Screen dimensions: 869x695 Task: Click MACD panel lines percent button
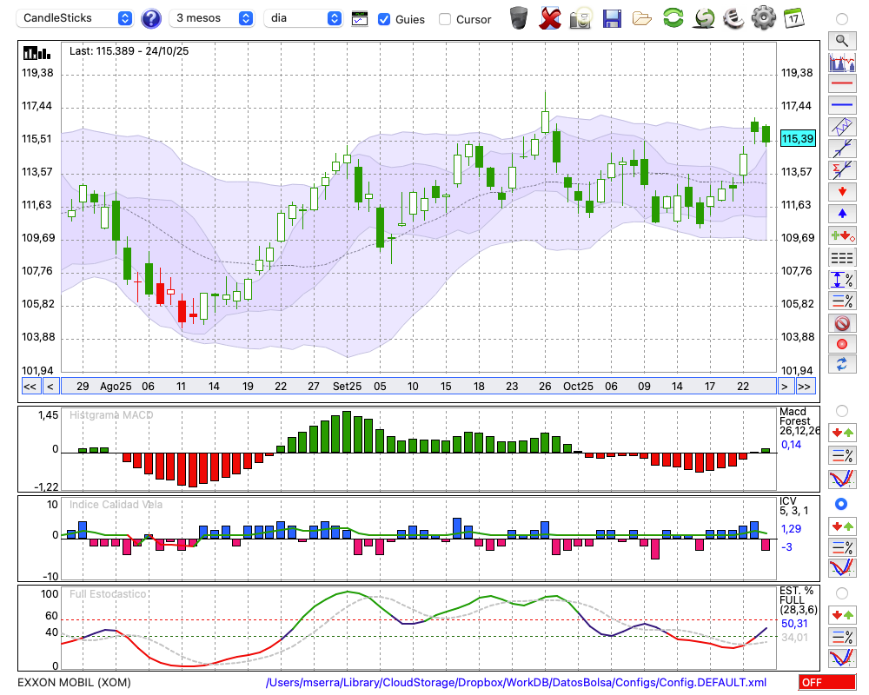(842, 455)
